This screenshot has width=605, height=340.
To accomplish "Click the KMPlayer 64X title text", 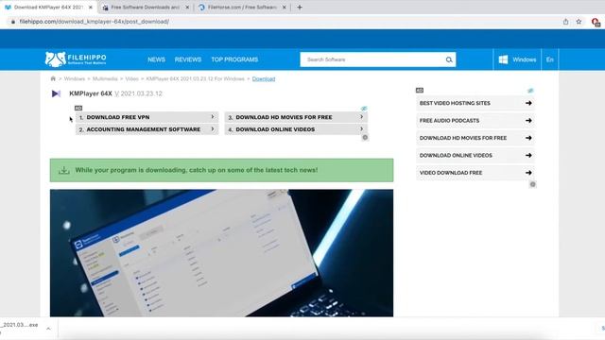I will pos(91,93).
